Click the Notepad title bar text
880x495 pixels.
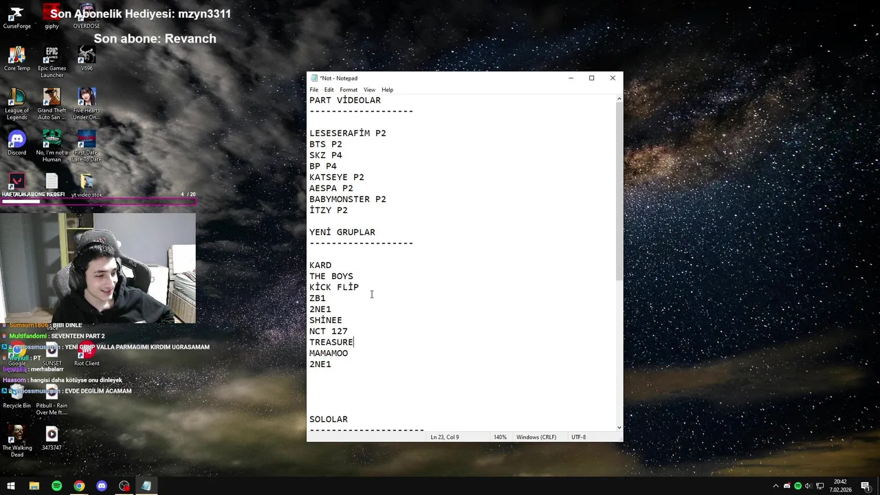point(338,78)
